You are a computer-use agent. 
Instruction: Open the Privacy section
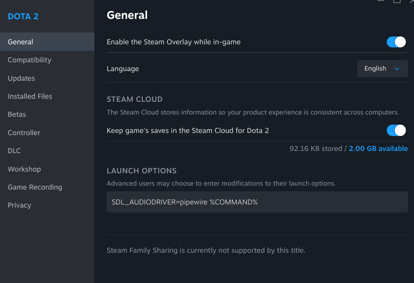(47, 205)
